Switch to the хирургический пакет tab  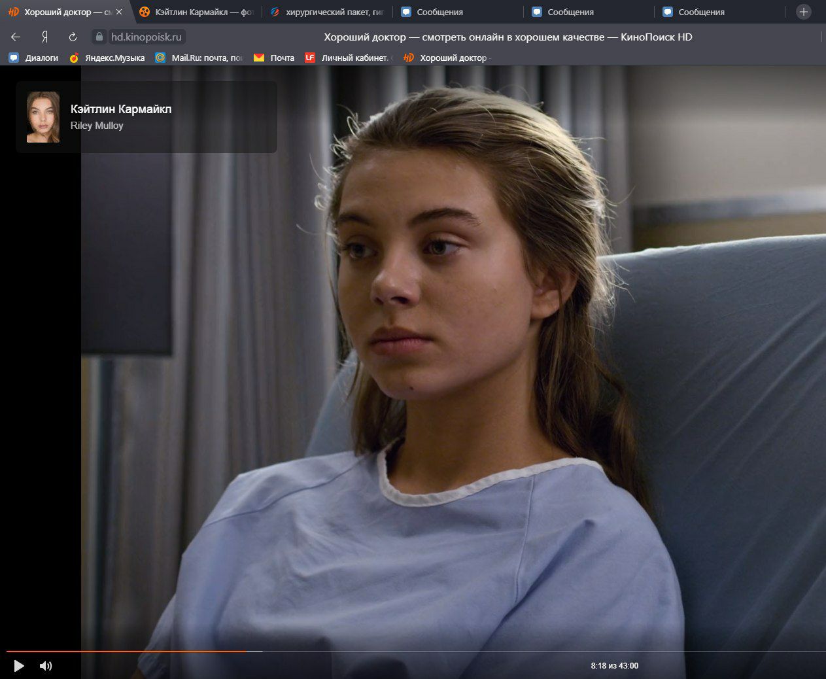coord(327,12)
